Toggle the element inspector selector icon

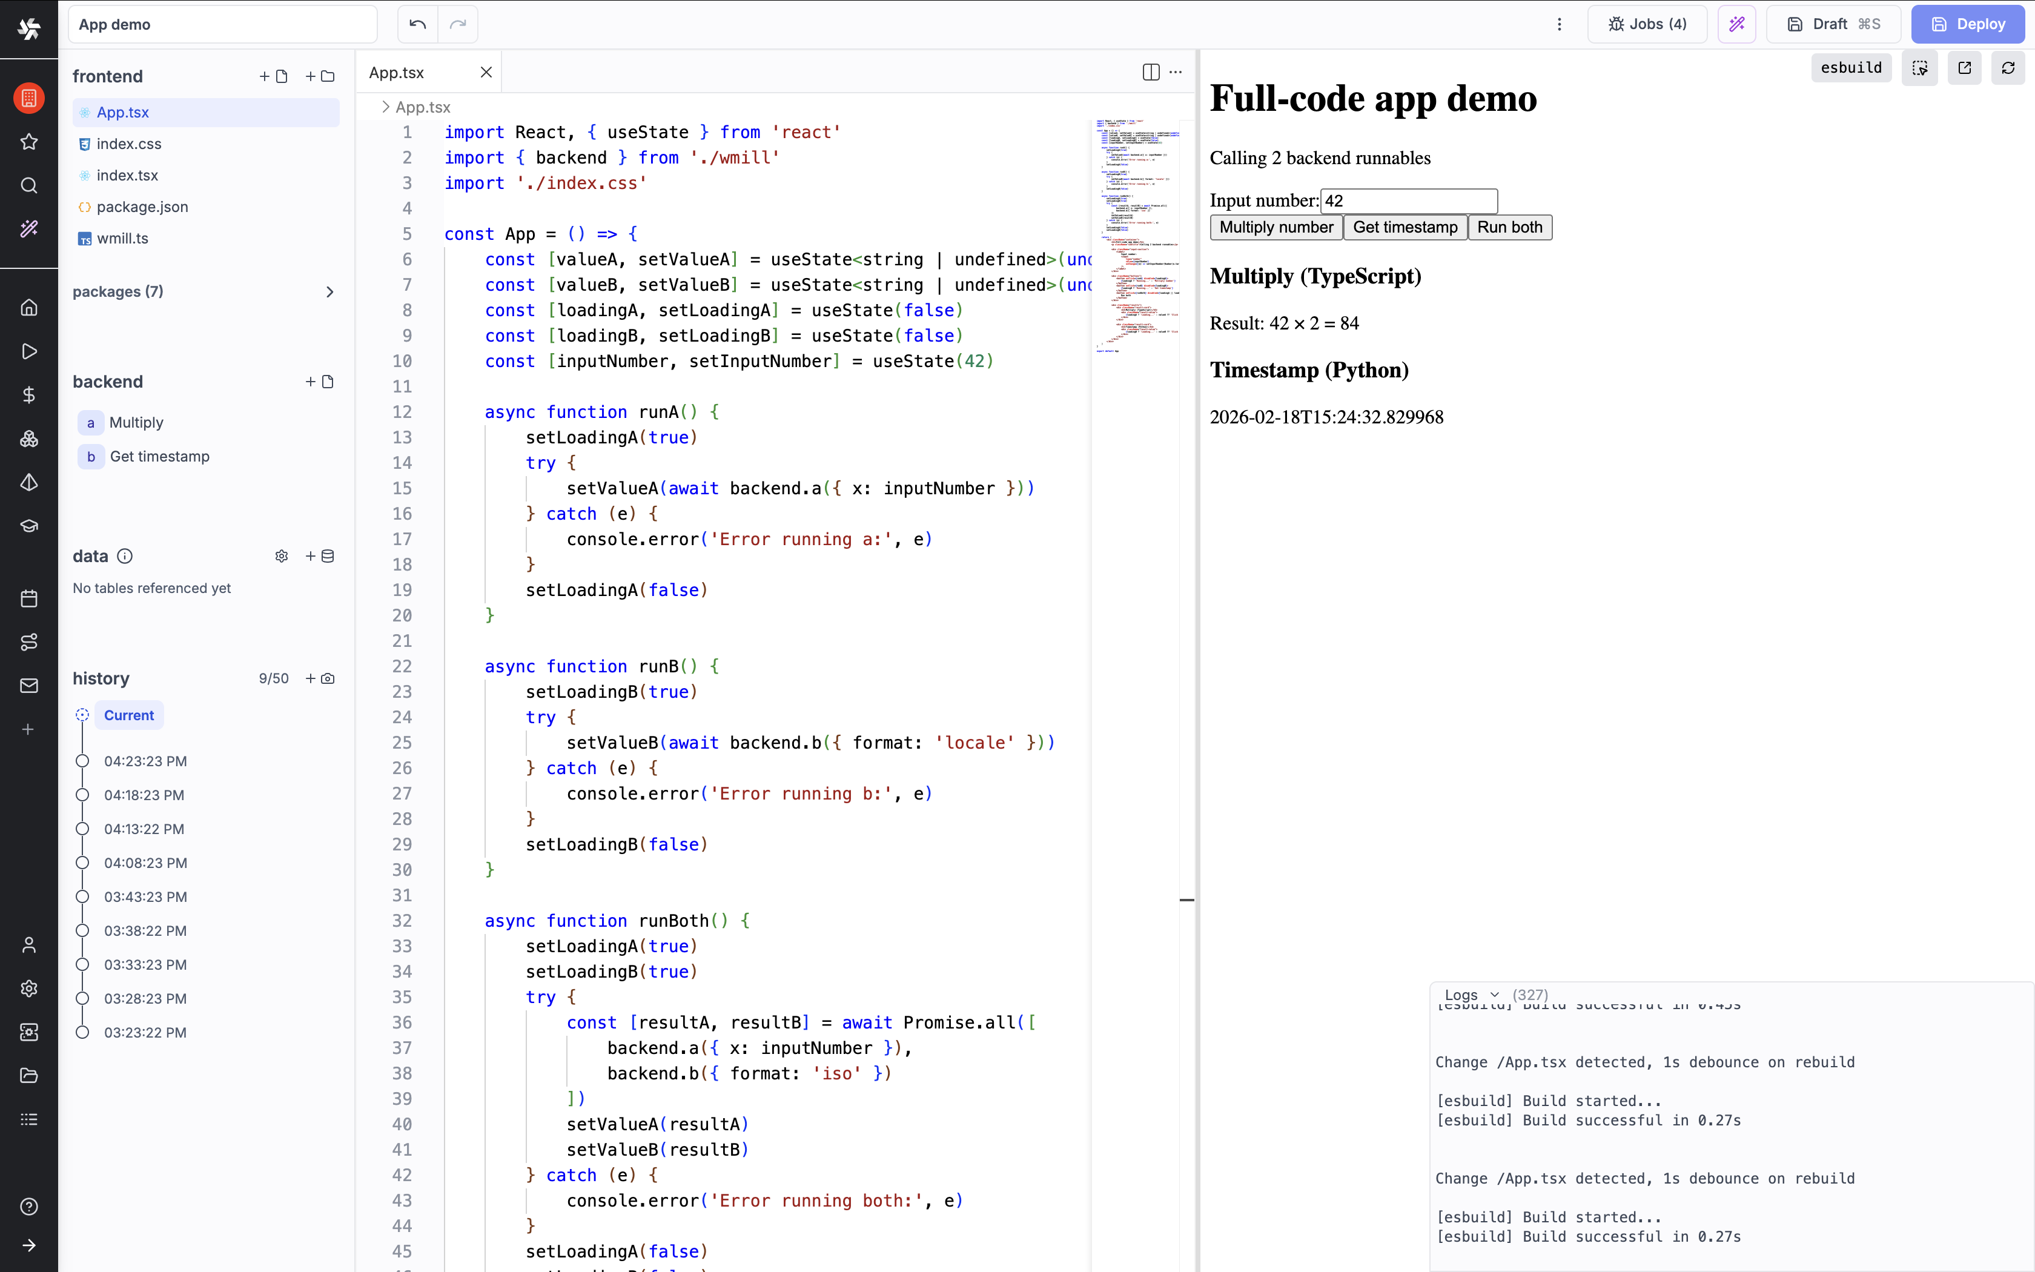click(1920, 68)
